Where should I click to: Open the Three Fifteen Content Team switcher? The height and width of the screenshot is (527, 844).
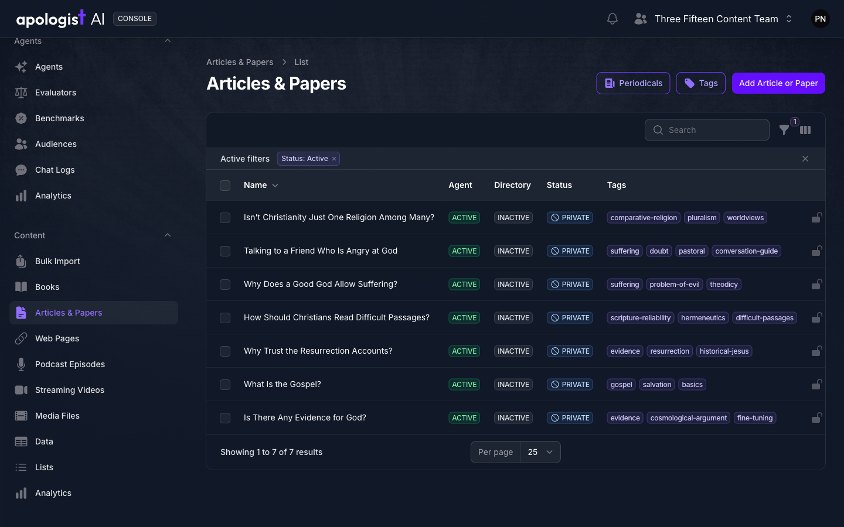(x=713, y=19)
